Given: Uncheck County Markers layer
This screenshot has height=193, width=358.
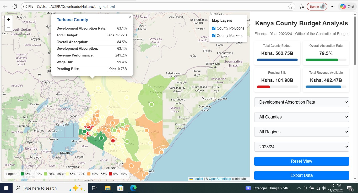Looking at the screenshot, I should (x=214, y=36).
